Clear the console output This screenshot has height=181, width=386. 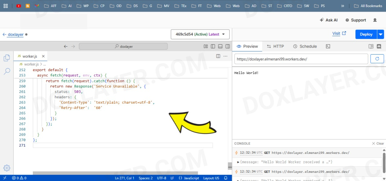pyautogui.click(x=378, y=143)
